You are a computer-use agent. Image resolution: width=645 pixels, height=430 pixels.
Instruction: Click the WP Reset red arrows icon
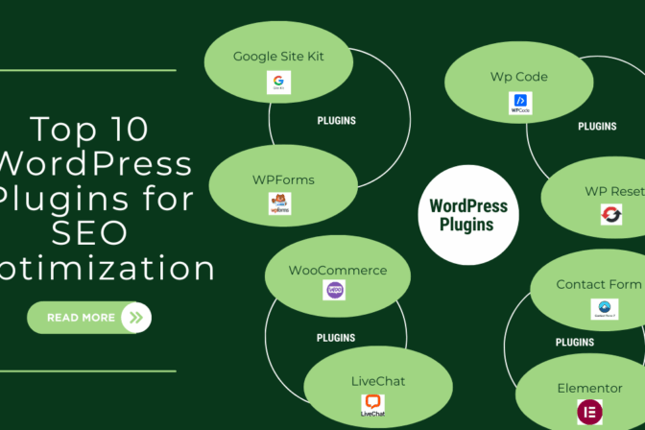click(611, 214)
